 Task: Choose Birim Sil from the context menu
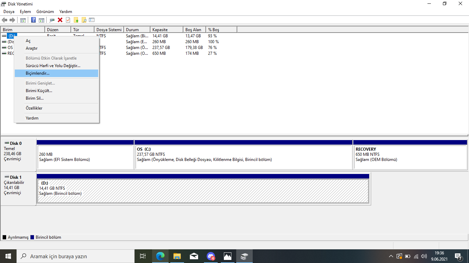click(57, 98)
